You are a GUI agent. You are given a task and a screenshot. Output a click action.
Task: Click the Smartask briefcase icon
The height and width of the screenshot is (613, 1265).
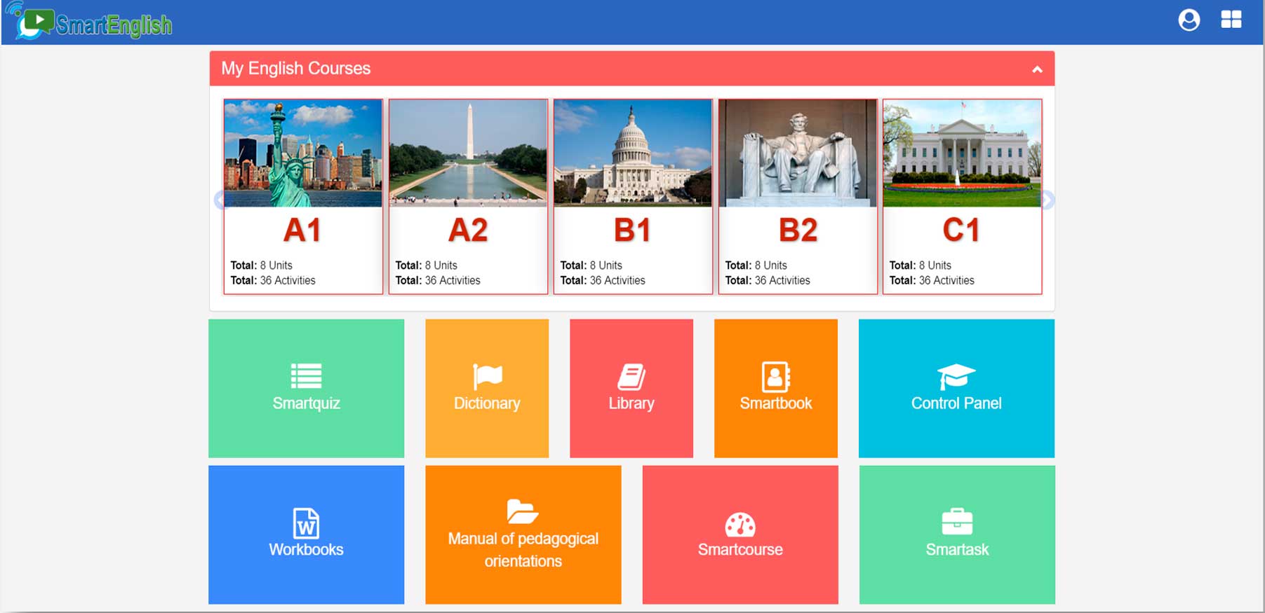(x=957, y=522)
